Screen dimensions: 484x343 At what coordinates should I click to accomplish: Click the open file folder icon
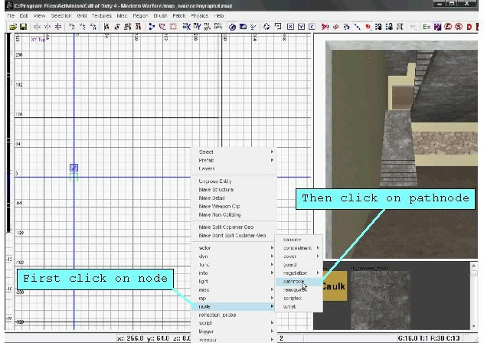click(x=13, y=27)
